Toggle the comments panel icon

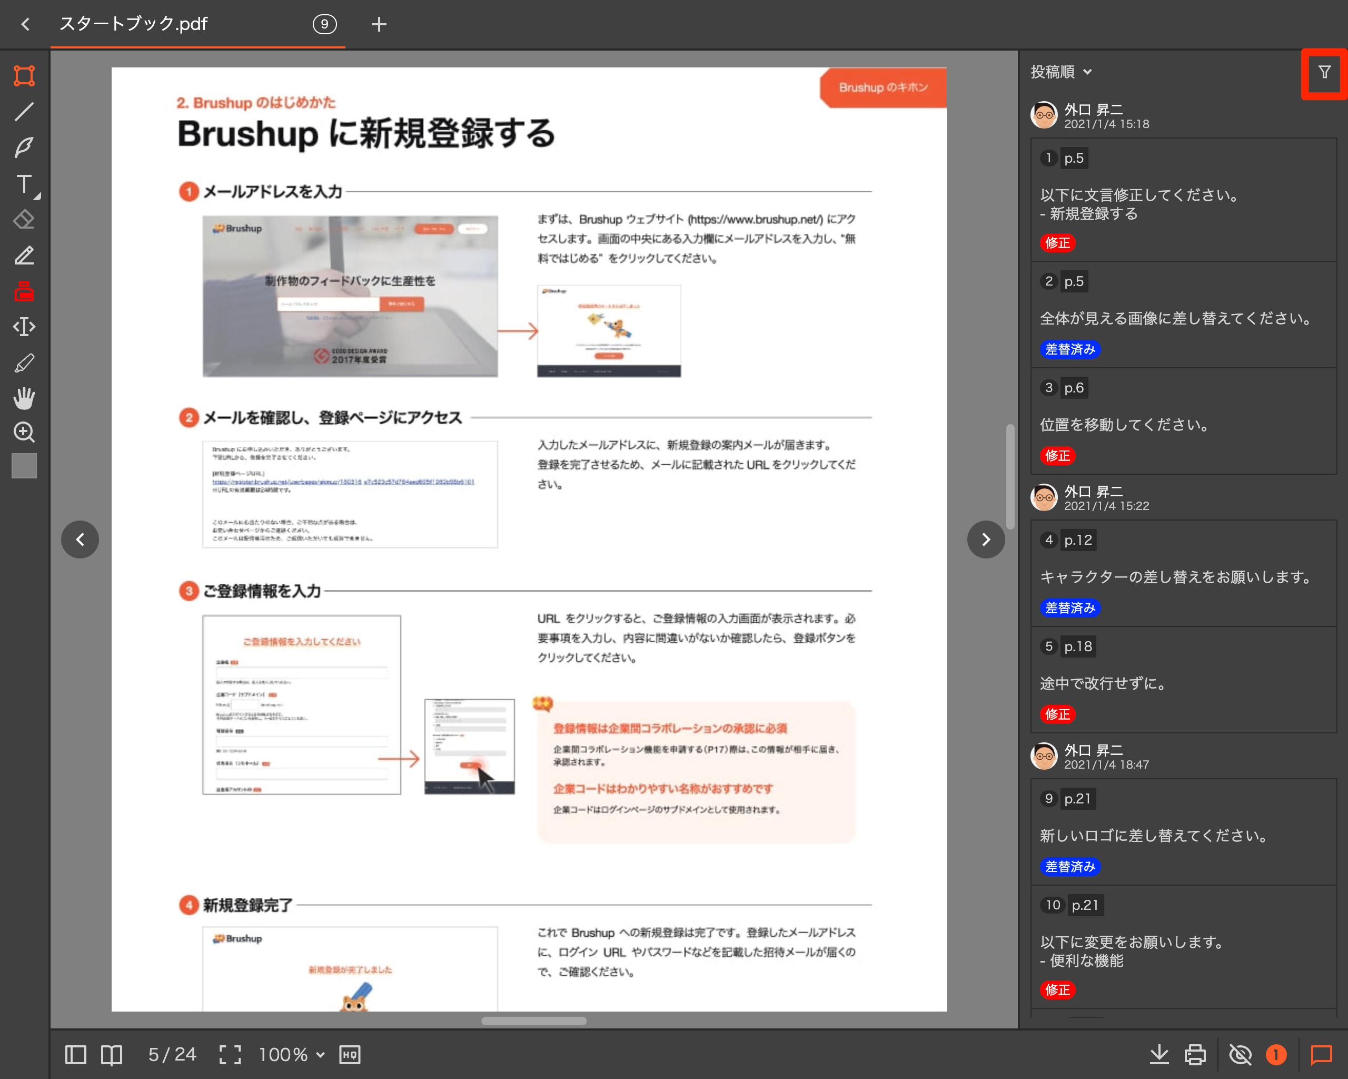point(1321,1055)
